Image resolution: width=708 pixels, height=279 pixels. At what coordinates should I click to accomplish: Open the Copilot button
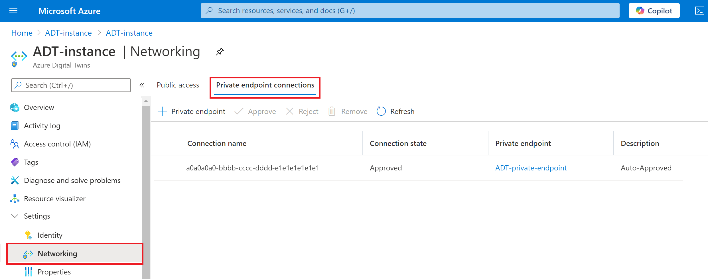tap(654, 11)
